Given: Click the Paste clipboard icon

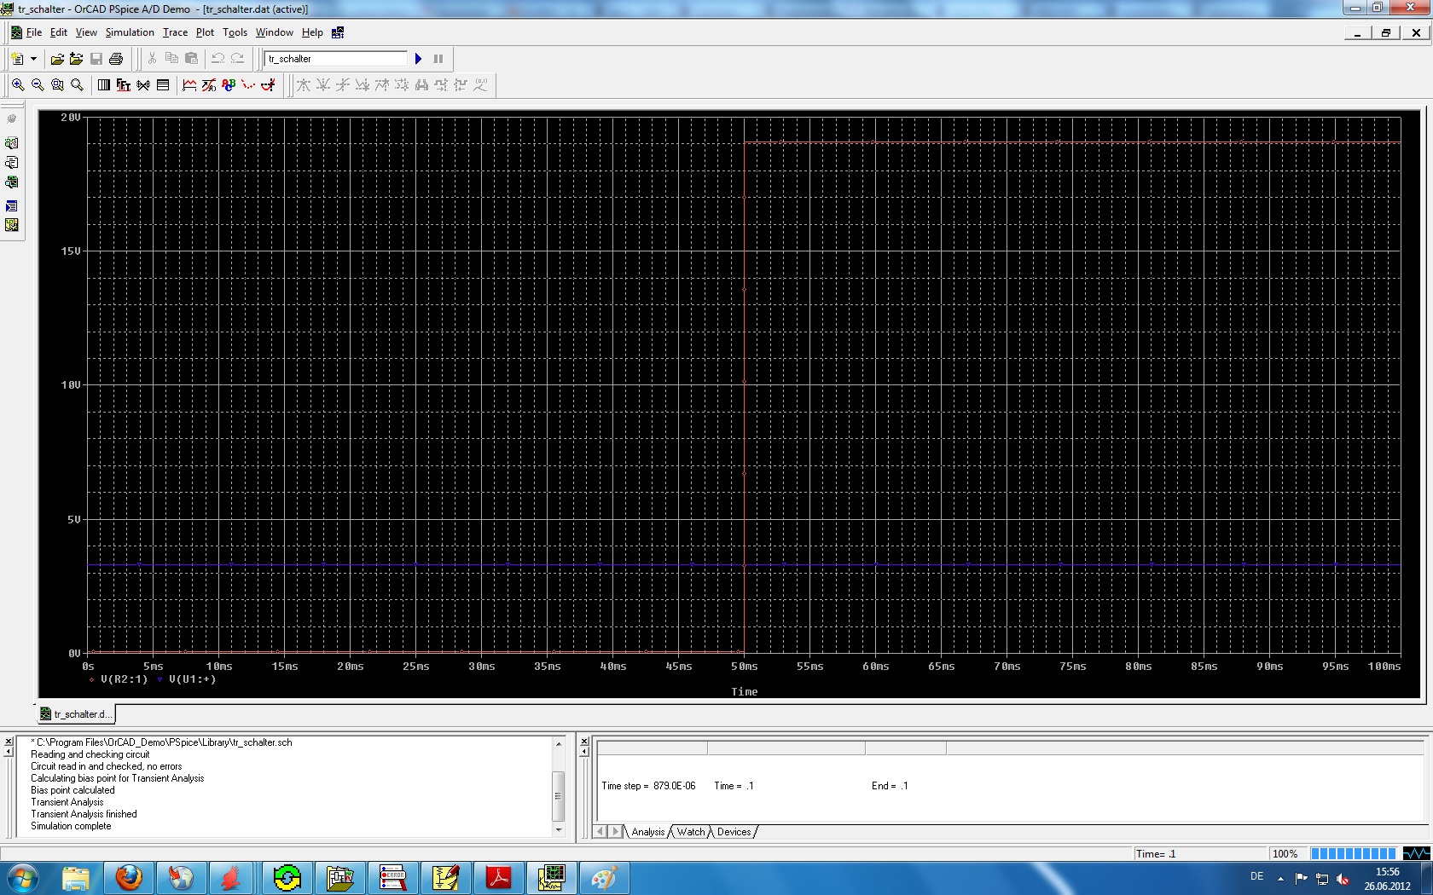Looking at the screenshot, I should point(191,59).
